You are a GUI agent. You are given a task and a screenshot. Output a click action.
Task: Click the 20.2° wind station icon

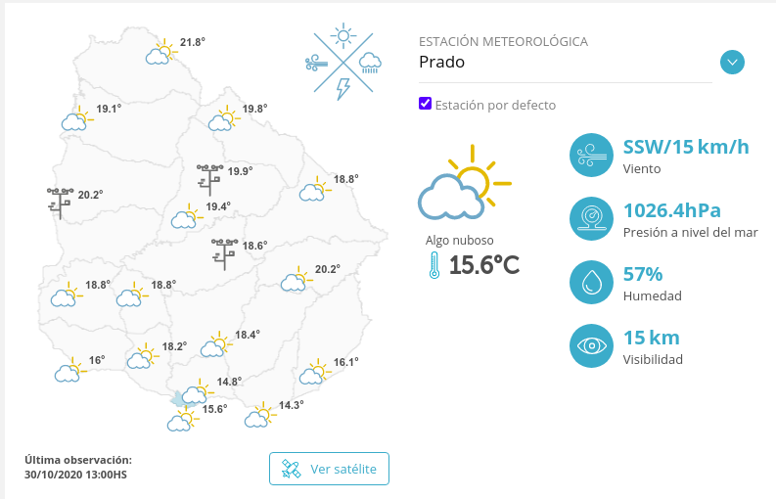61,203
